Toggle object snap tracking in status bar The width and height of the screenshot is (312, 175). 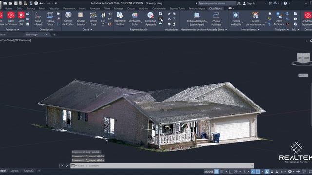point(253,172)
